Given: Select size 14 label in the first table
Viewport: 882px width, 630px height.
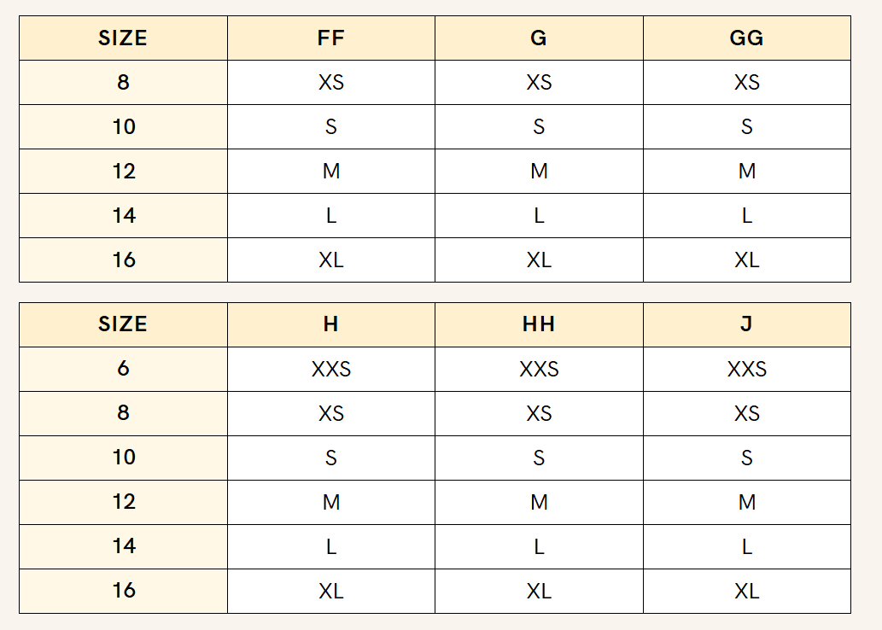Looking at the screenshot, I should pos(123,216).
